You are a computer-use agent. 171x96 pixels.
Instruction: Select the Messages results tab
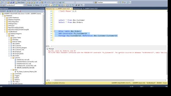coord(50,49)
